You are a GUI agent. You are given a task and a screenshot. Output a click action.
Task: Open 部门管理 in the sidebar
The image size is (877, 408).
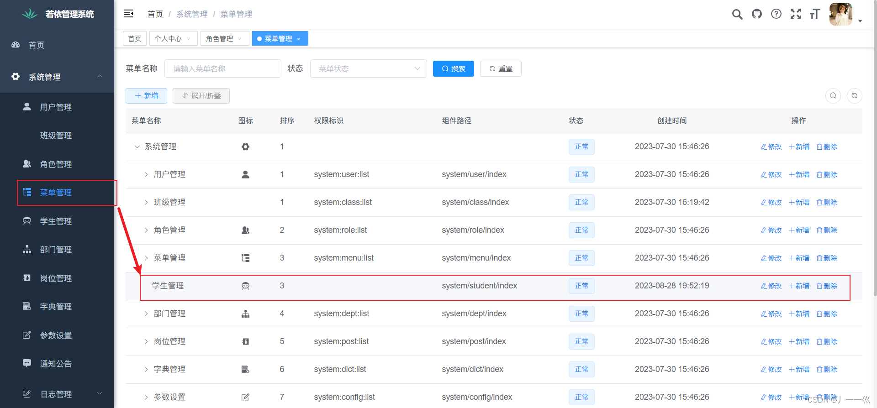tap(57, 250)
